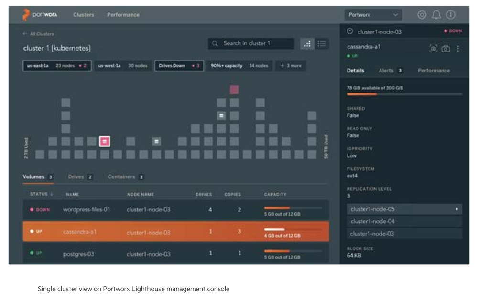This screenshot has width=478, height=300.
Task: Click the Portworx logo
Action: click(x=40, y=15)
